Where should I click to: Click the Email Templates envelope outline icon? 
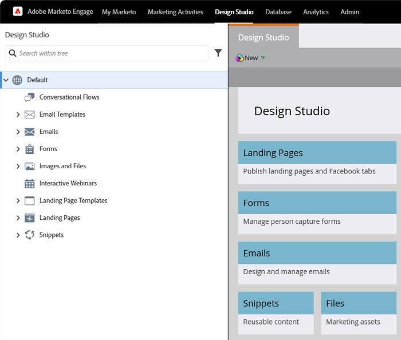(x=29, y=114)
